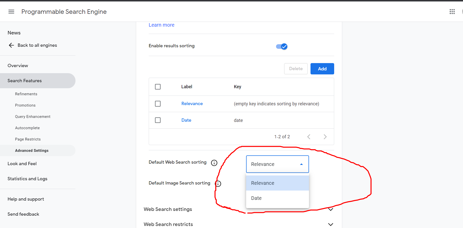Go to previous page of sort keys
Screen dimensions: 463x228
coord(309,137)
